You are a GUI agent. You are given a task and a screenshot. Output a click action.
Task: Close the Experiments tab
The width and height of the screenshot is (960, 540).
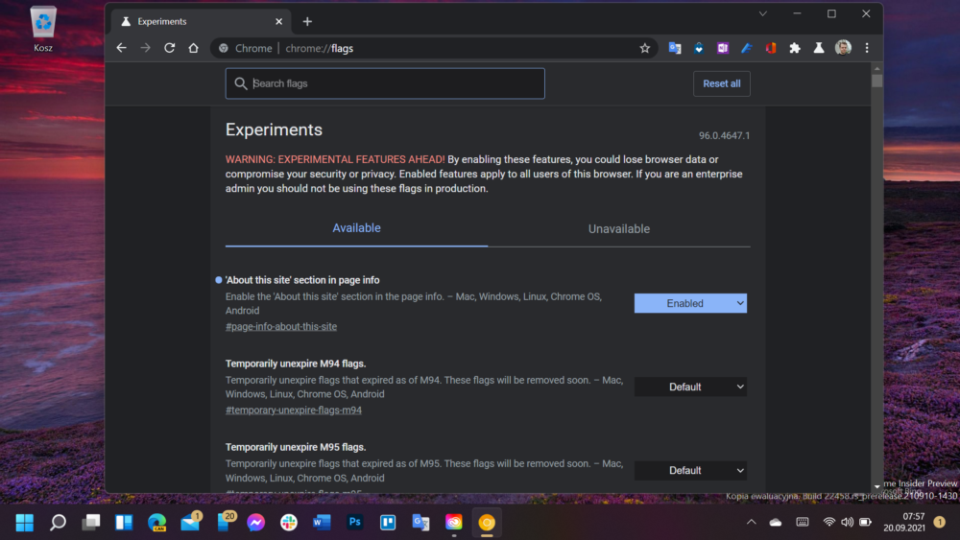[278, 21]
